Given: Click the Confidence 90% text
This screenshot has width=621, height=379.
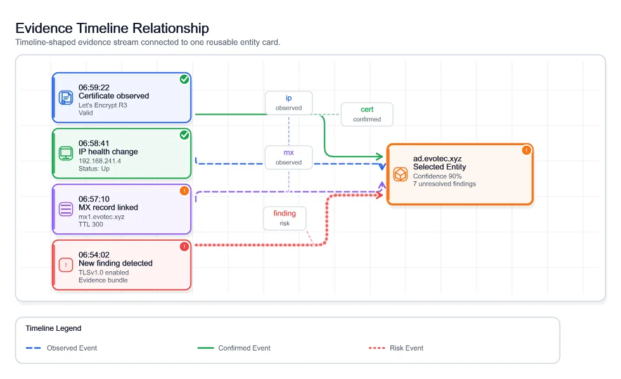Looking at the screenshot, I should (437, 176).
